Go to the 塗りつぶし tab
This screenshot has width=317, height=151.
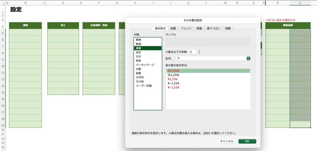point(214,28)
